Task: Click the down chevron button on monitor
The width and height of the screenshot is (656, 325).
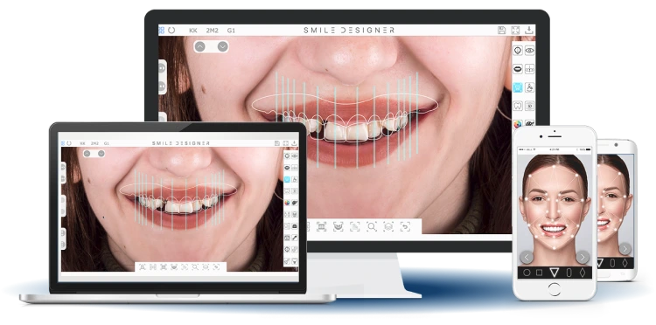Action: point(222,46)
